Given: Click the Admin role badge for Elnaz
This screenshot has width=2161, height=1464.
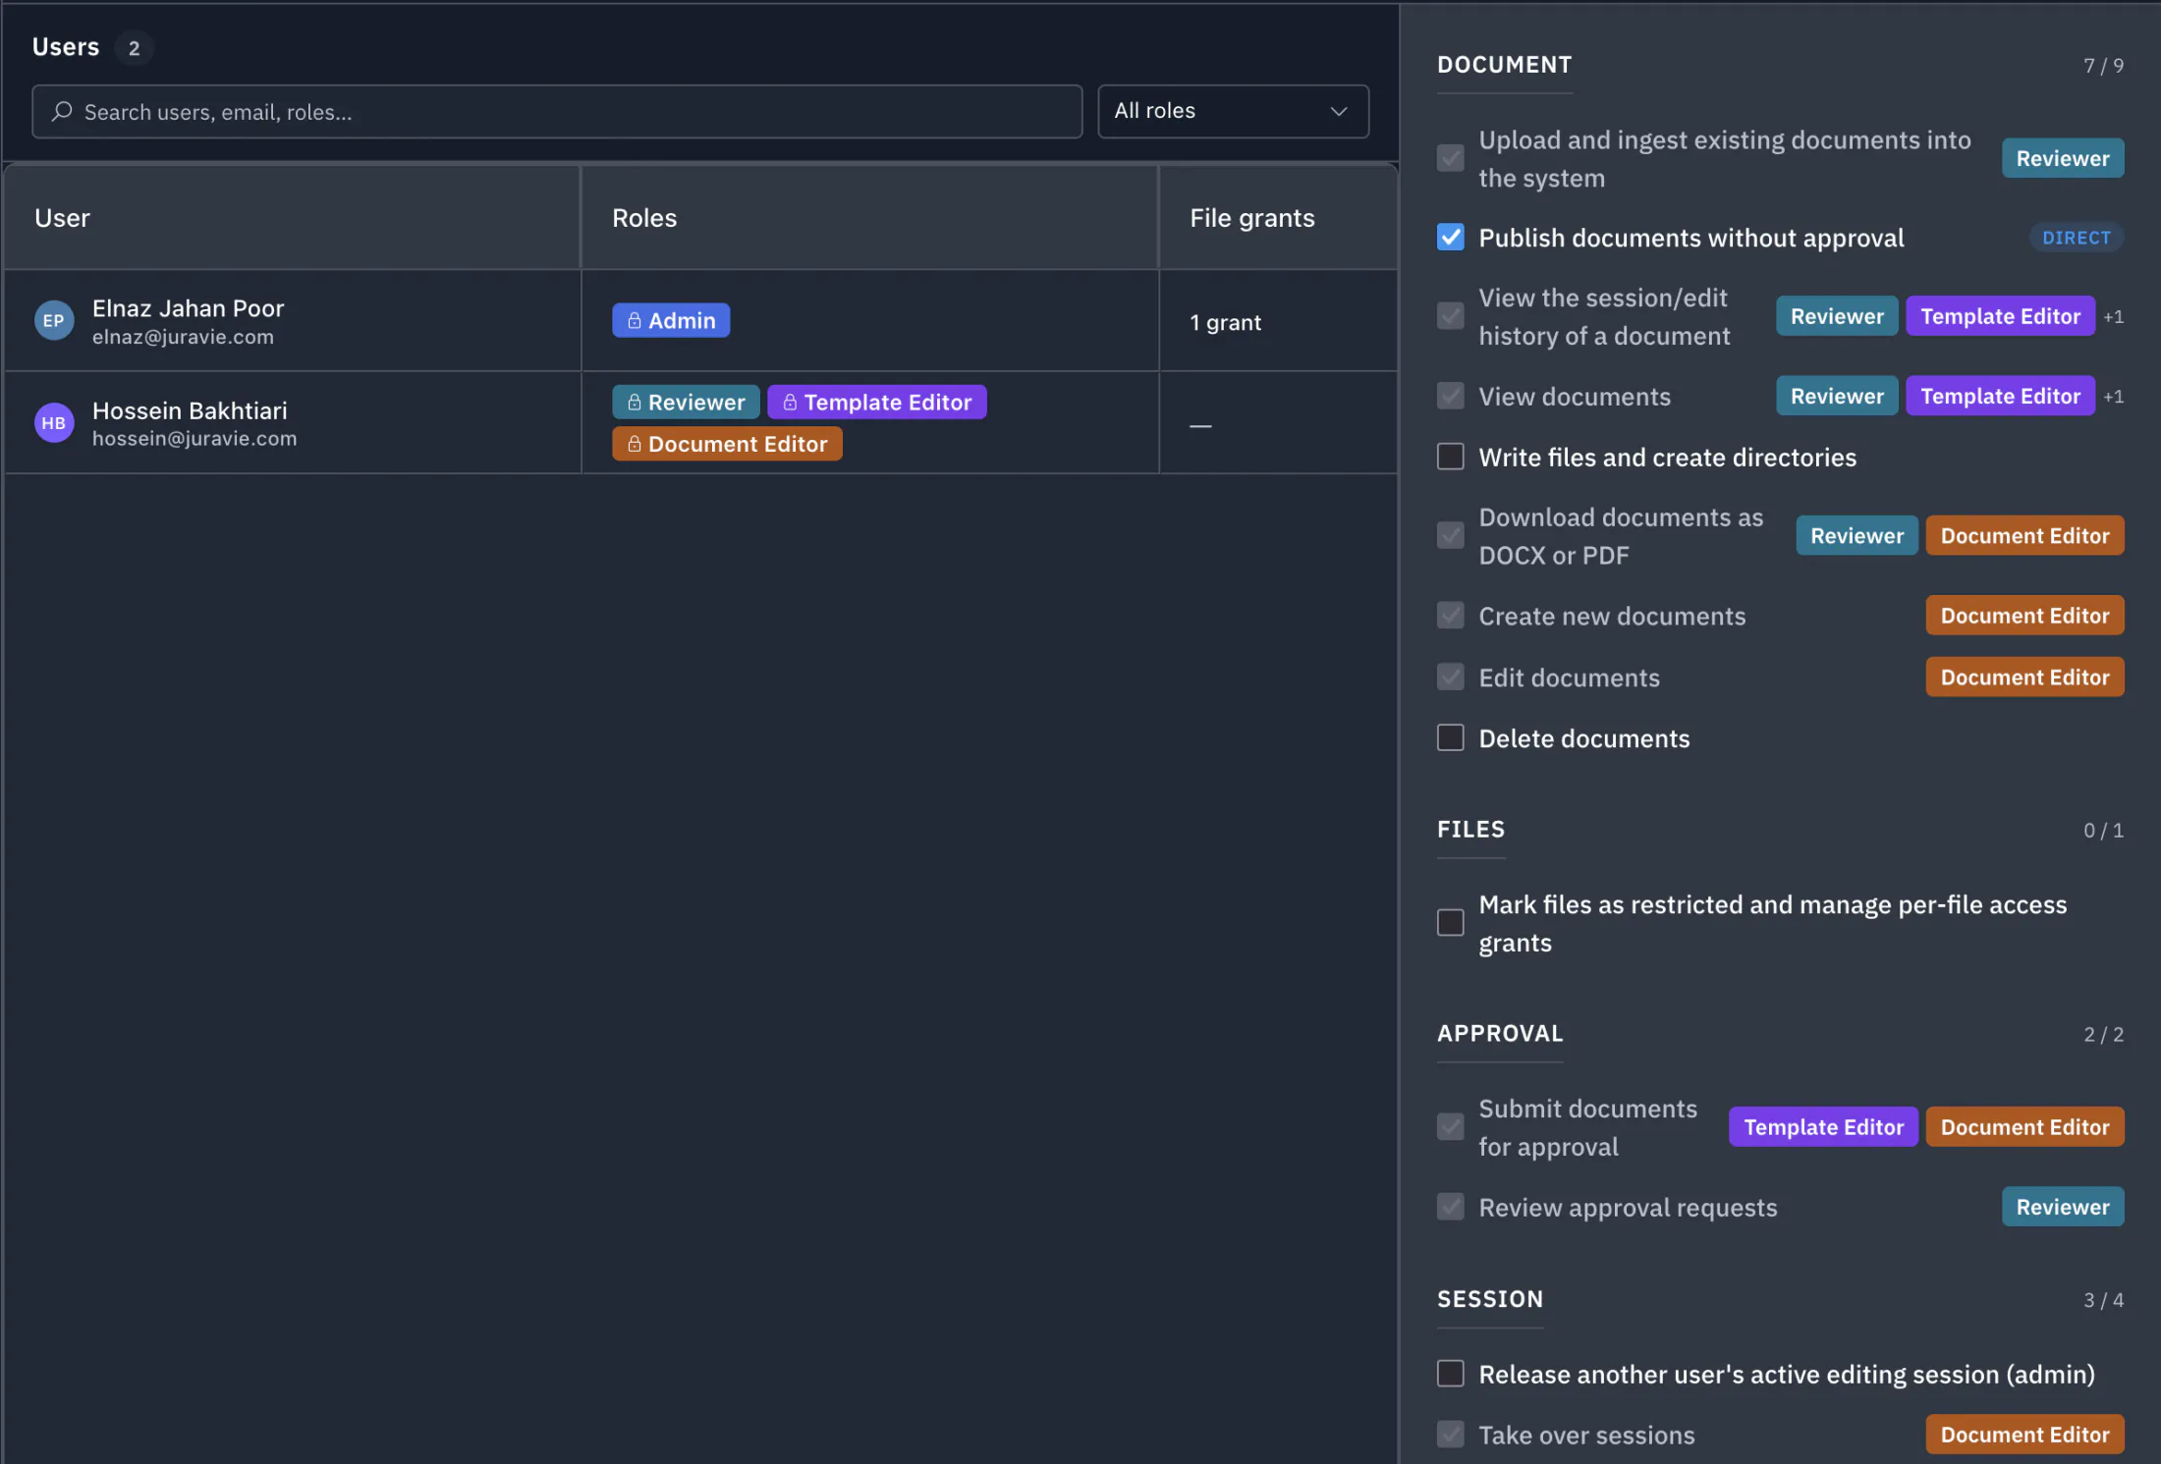Looking at the screenshot, I should pos(671,320).
